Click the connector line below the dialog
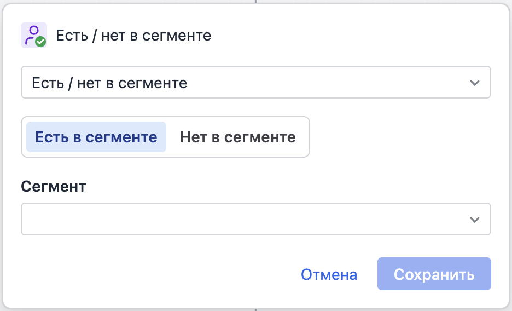The width and height of the screenshot is (512, 311). click(x=255, y=309)
